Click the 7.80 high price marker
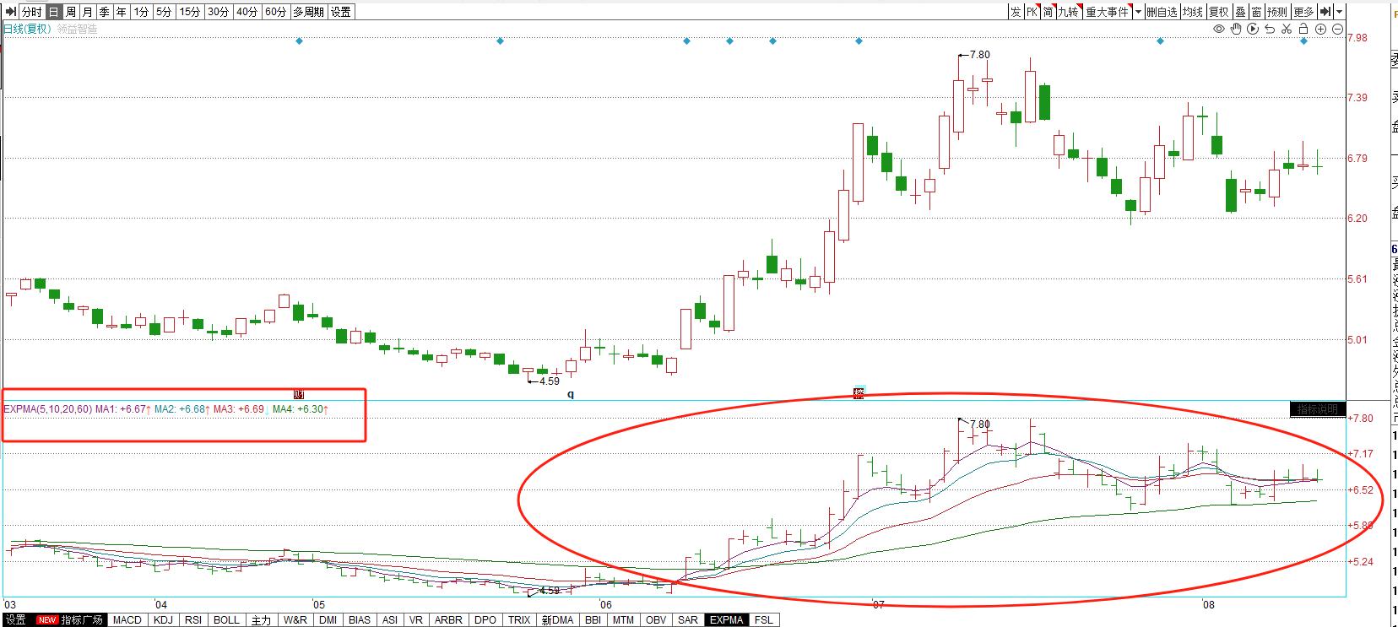1398x627 pixels. pos(978,55)
